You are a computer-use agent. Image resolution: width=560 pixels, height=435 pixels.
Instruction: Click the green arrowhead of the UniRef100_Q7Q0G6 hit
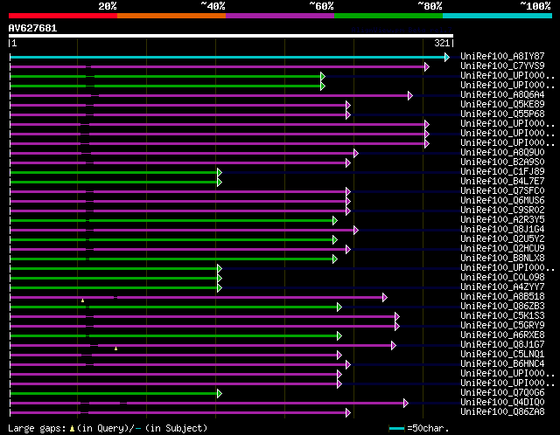pos(220,394)
